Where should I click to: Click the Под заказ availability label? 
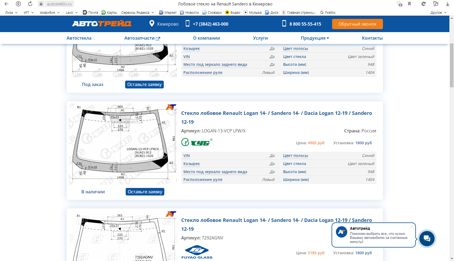[x=93, y=84]
